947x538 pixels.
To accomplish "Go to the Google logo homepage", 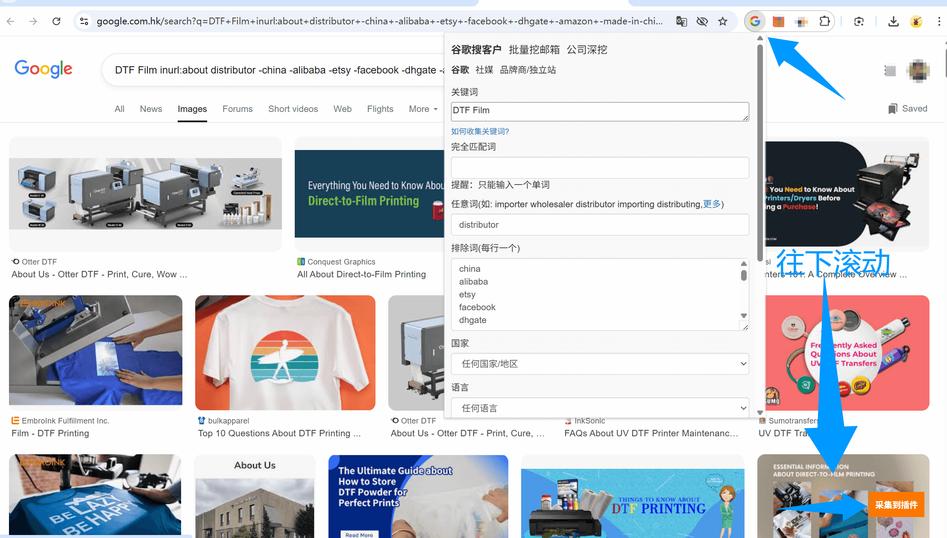I will [43, 69].
